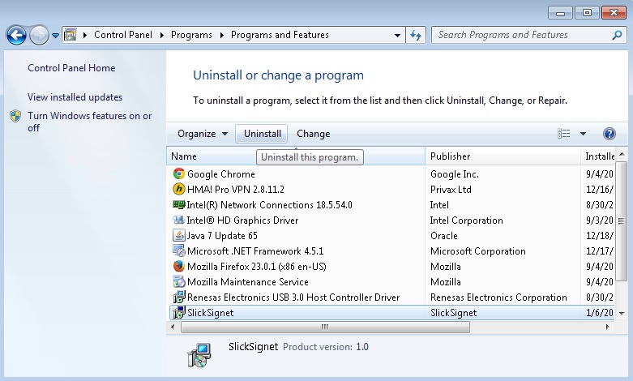The image size is (633, 381).
Task: Select the Google Chrome entry
Action: point(220,174)
